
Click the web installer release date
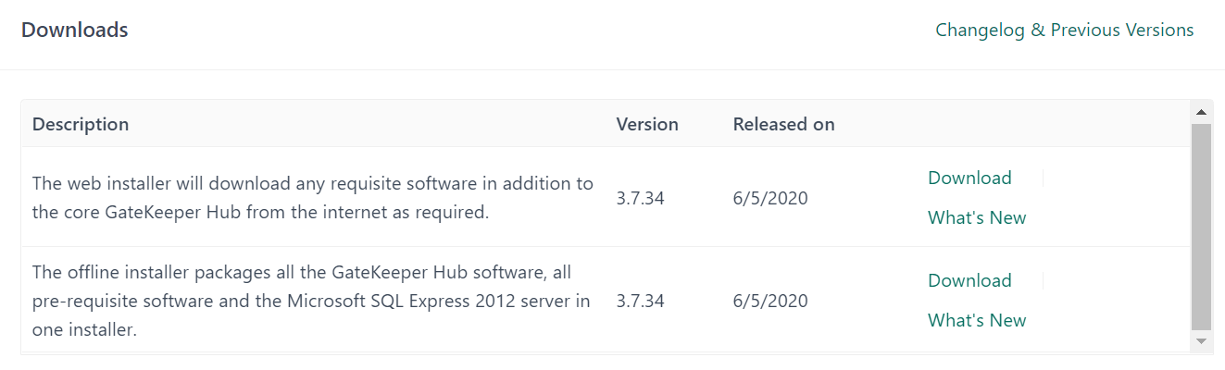[x=770, y=198]
